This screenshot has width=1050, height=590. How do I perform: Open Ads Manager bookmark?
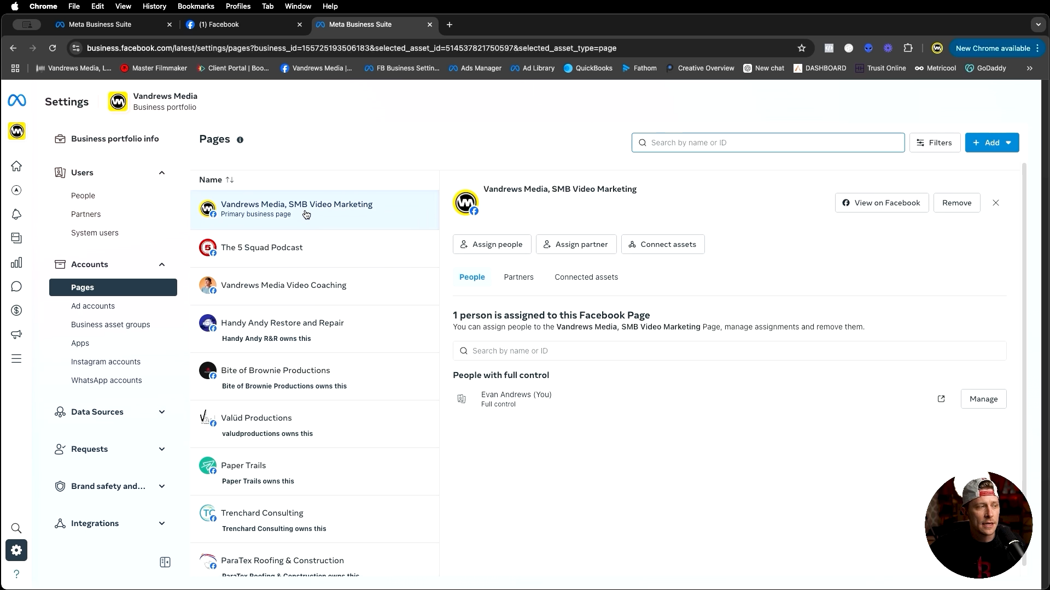pyautogui.click(x=475, y=68)
